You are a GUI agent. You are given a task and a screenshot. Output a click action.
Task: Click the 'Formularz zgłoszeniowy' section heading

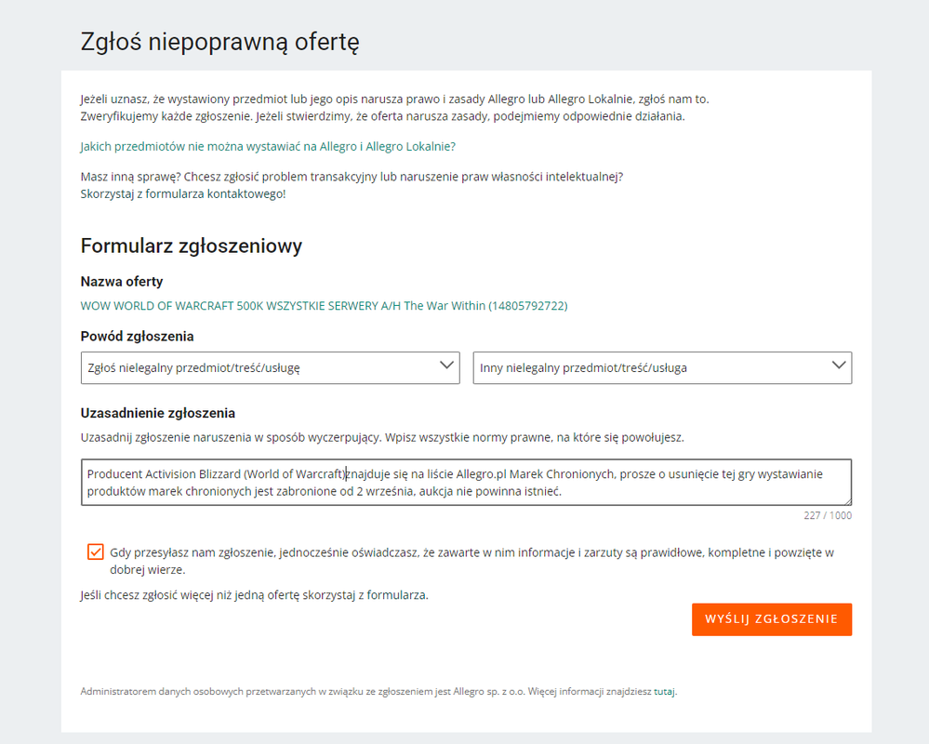192,246
